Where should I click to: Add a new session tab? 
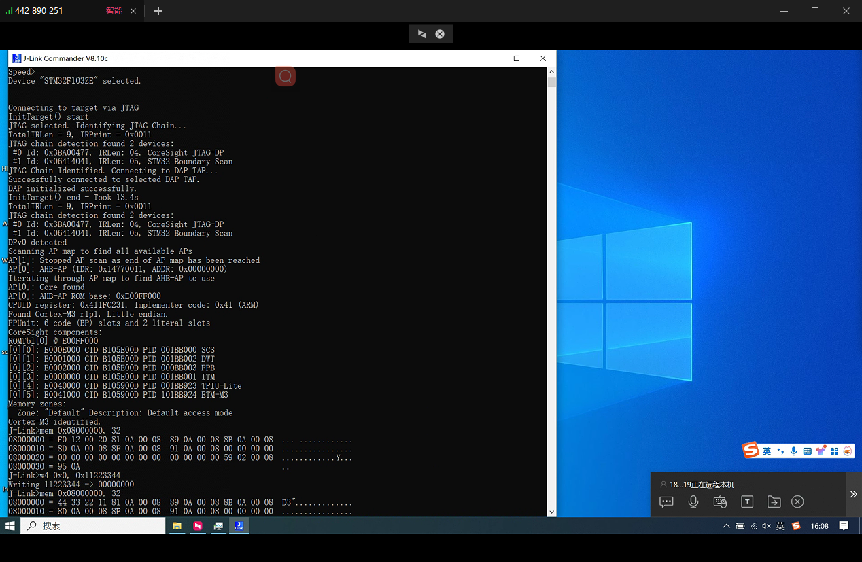click(x=158, y=11)
